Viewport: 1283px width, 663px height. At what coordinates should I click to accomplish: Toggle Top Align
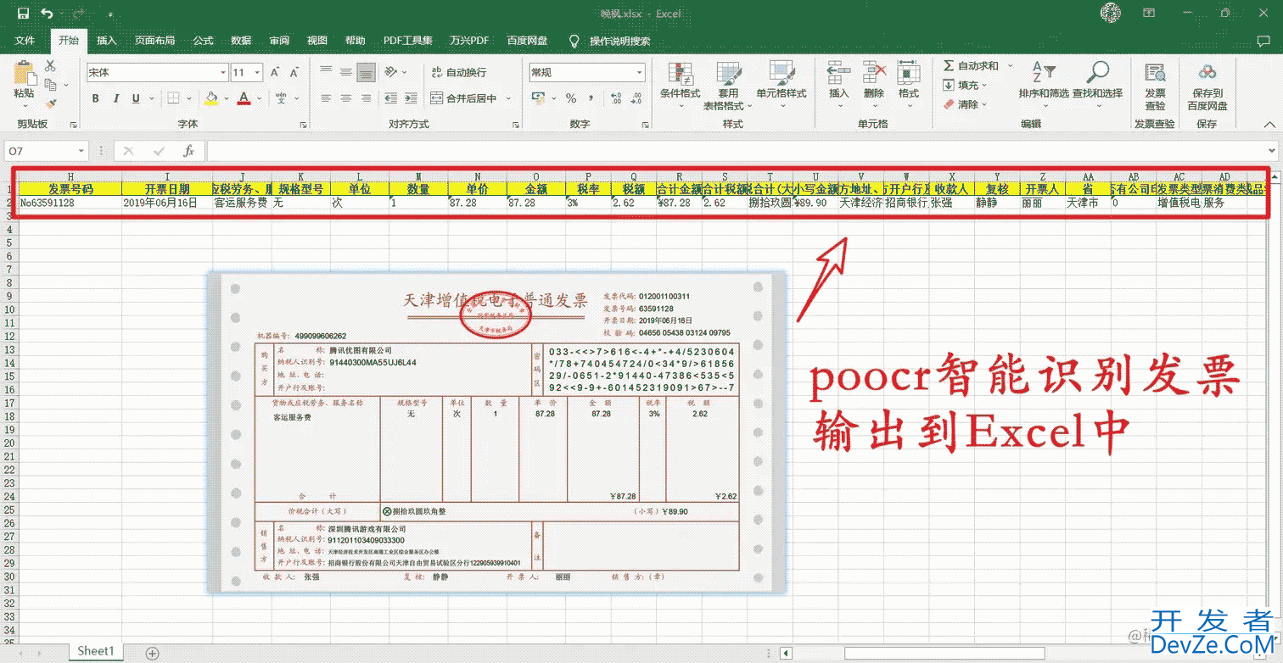coord(326,73)
